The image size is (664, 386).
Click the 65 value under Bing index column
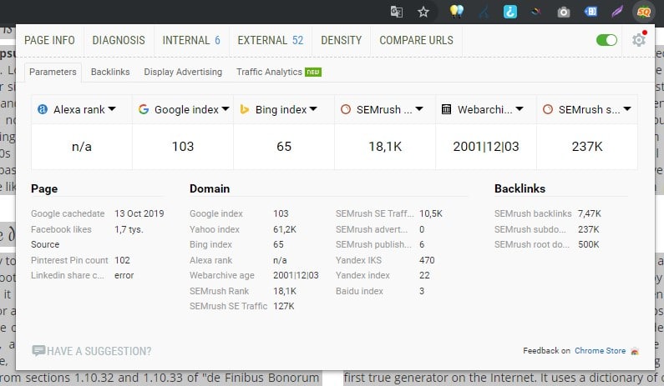click(284, 146)
